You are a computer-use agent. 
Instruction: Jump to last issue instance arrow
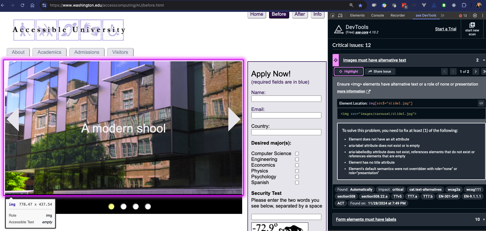pyautogui.click(x=484, y=71)
